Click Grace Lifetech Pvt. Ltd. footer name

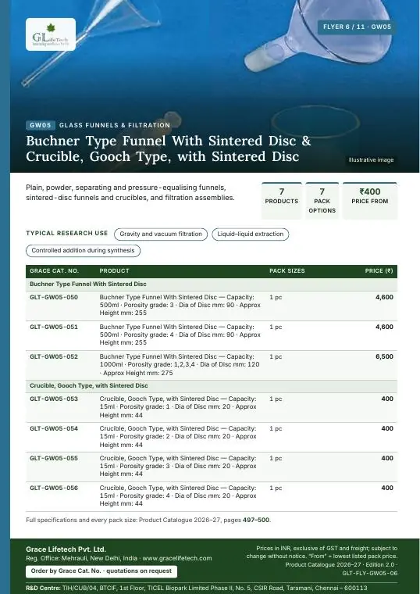66,549
